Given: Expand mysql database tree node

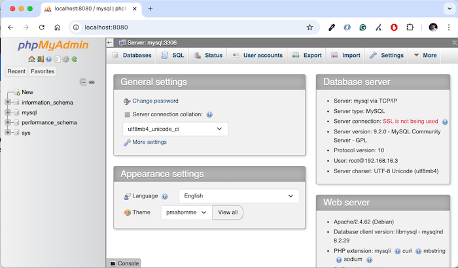Looking at the screenshot, I should (x=8, y=112).
